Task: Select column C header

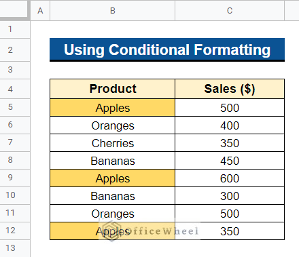Action: tap(230, 10)
